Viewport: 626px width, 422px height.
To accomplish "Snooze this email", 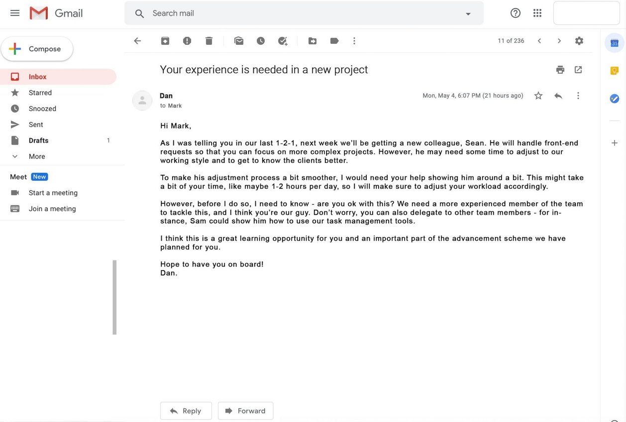I will (260, 40).
